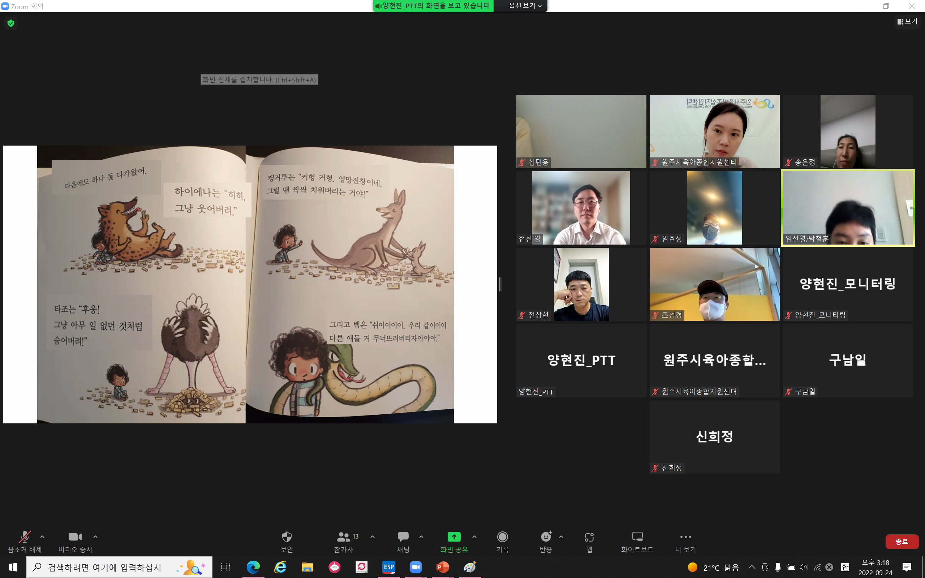925x578 pixels.
Task: Select 구남일 participant tile
Action: 847,361
